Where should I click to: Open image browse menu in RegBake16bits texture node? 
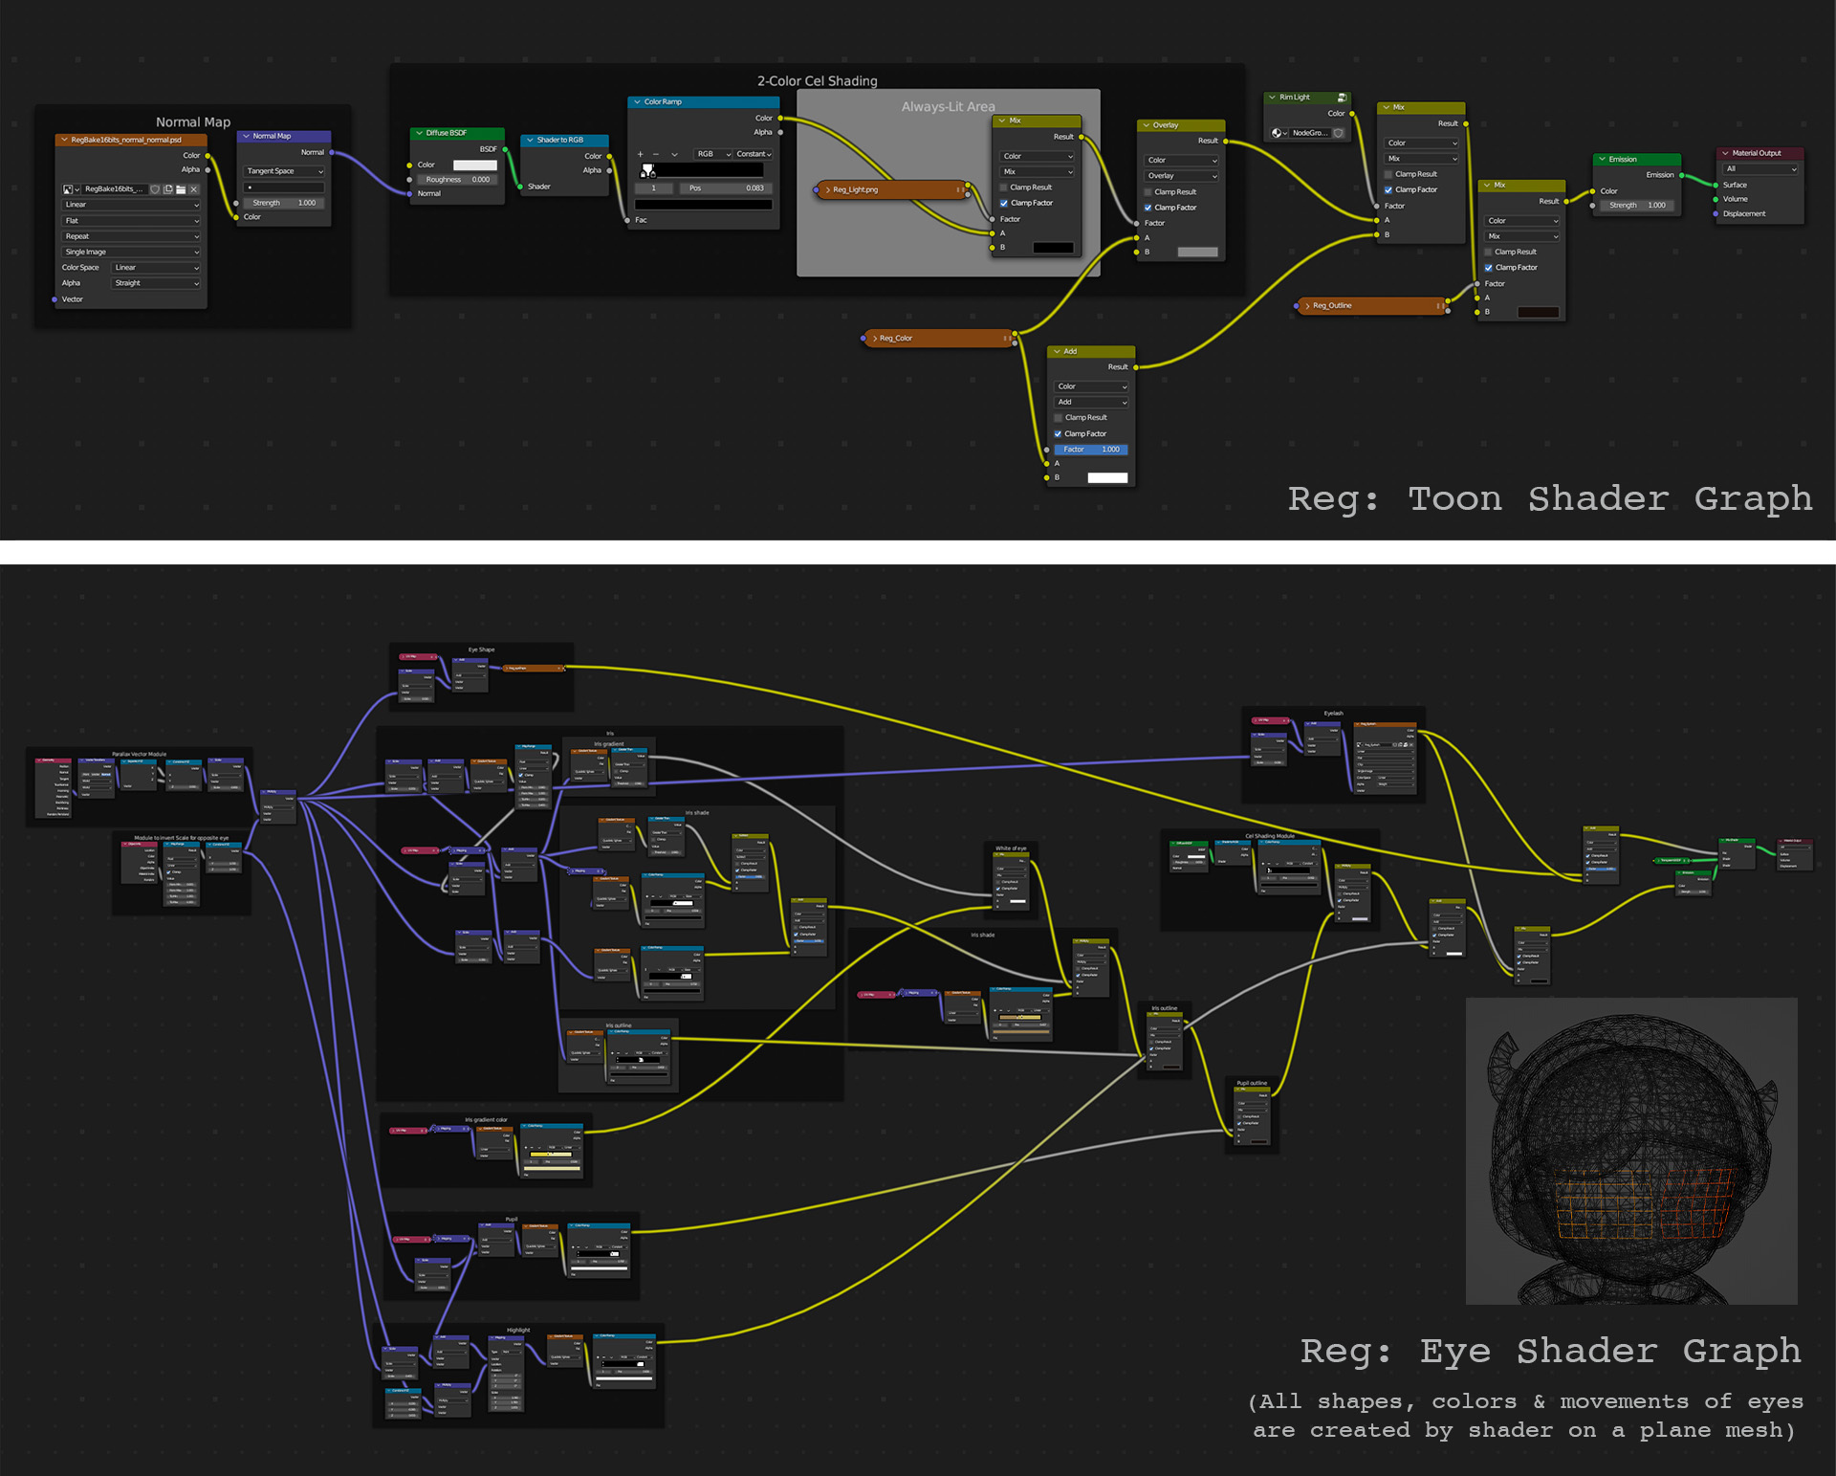tap(71, 189)
